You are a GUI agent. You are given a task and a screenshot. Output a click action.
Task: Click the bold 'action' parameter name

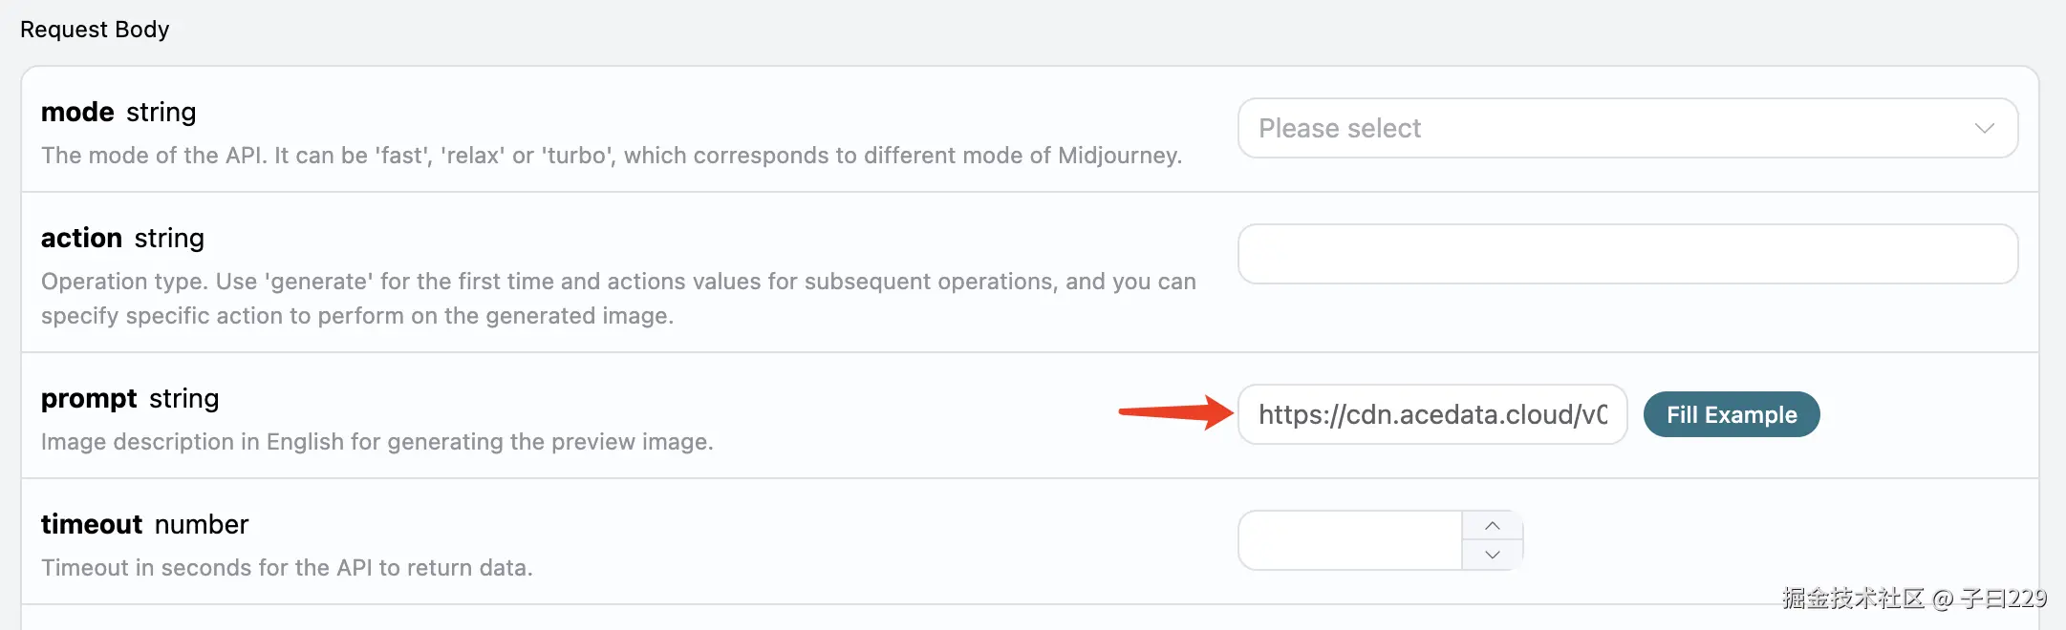(81, 238)
